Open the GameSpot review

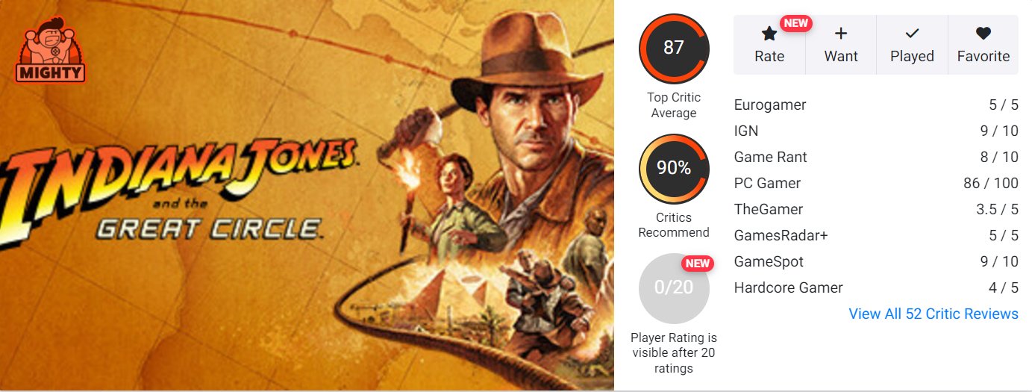pyautogui.click(x=876, y=262)
